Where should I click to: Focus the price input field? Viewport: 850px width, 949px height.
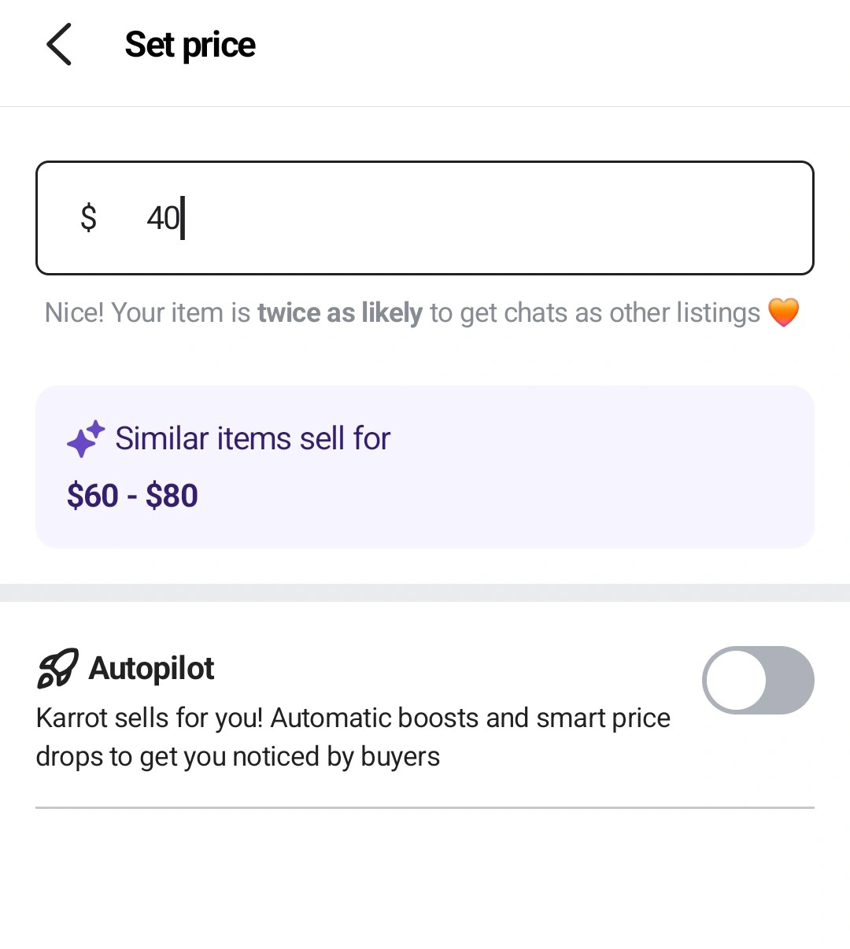point(425,218)
